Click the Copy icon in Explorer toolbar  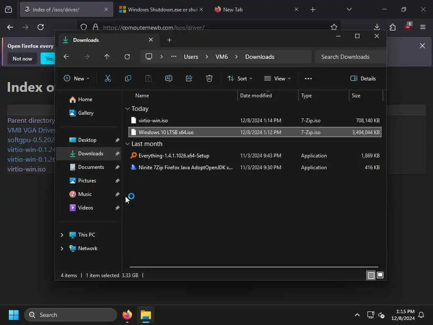[128, 78]
